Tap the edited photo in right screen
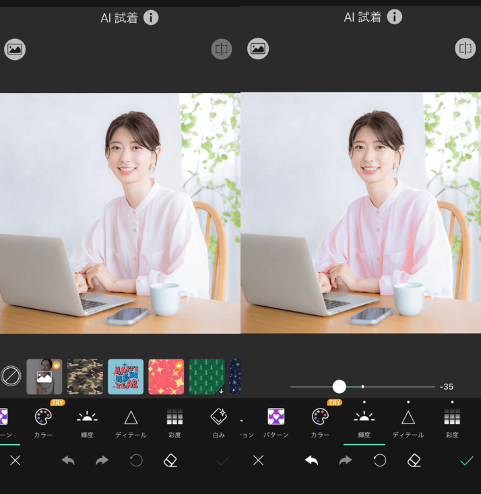 pyautogui.click(x=361, y=213)
